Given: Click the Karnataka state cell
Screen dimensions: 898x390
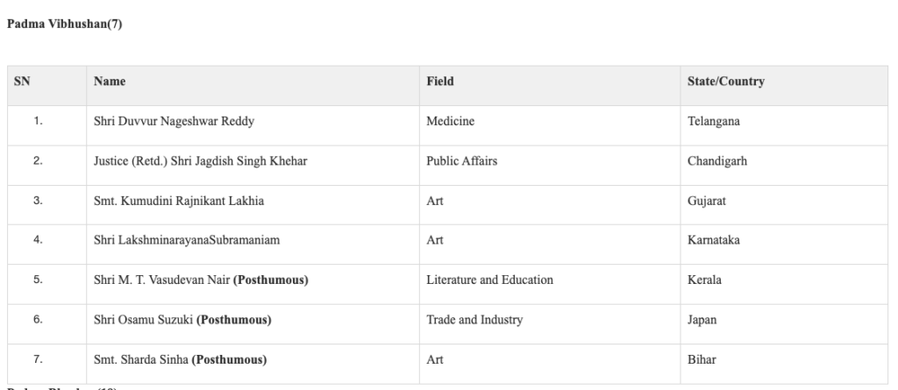Looking at the screenshot, I should click(x=714, y=240).
